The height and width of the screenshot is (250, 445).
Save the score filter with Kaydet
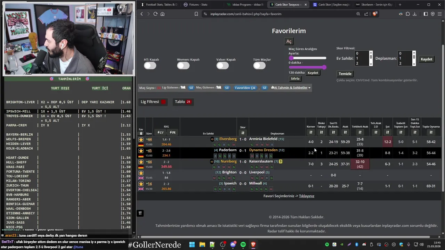click(427, 59)
